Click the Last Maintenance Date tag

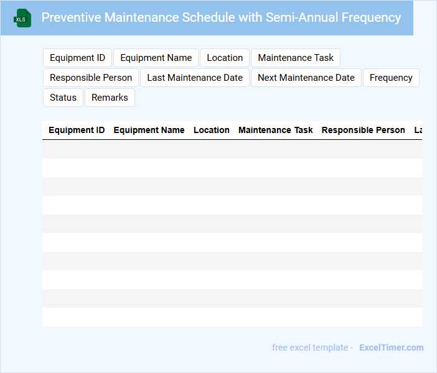195,78
